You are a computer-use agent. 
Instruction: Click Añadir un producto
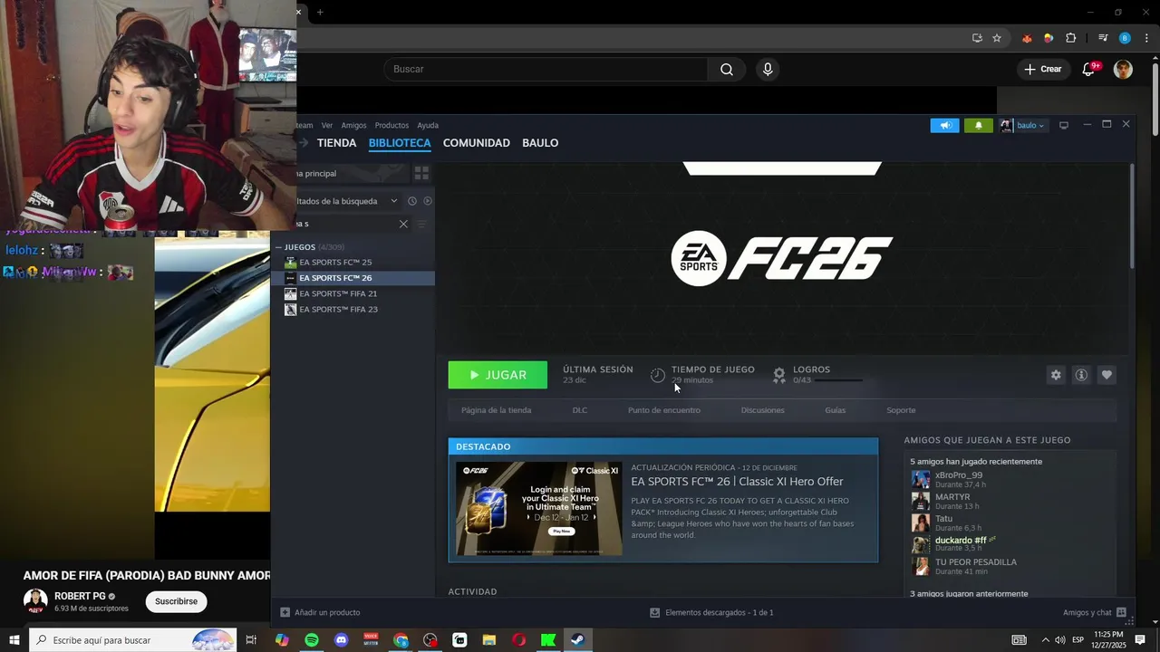(x=320, y=612)
